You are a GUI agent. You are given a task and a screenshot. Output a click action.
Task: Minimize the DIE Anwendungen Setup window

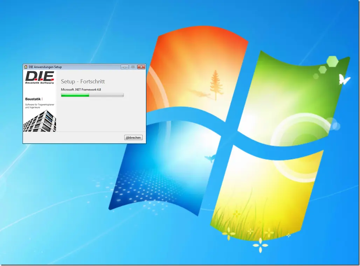(124, 67)
